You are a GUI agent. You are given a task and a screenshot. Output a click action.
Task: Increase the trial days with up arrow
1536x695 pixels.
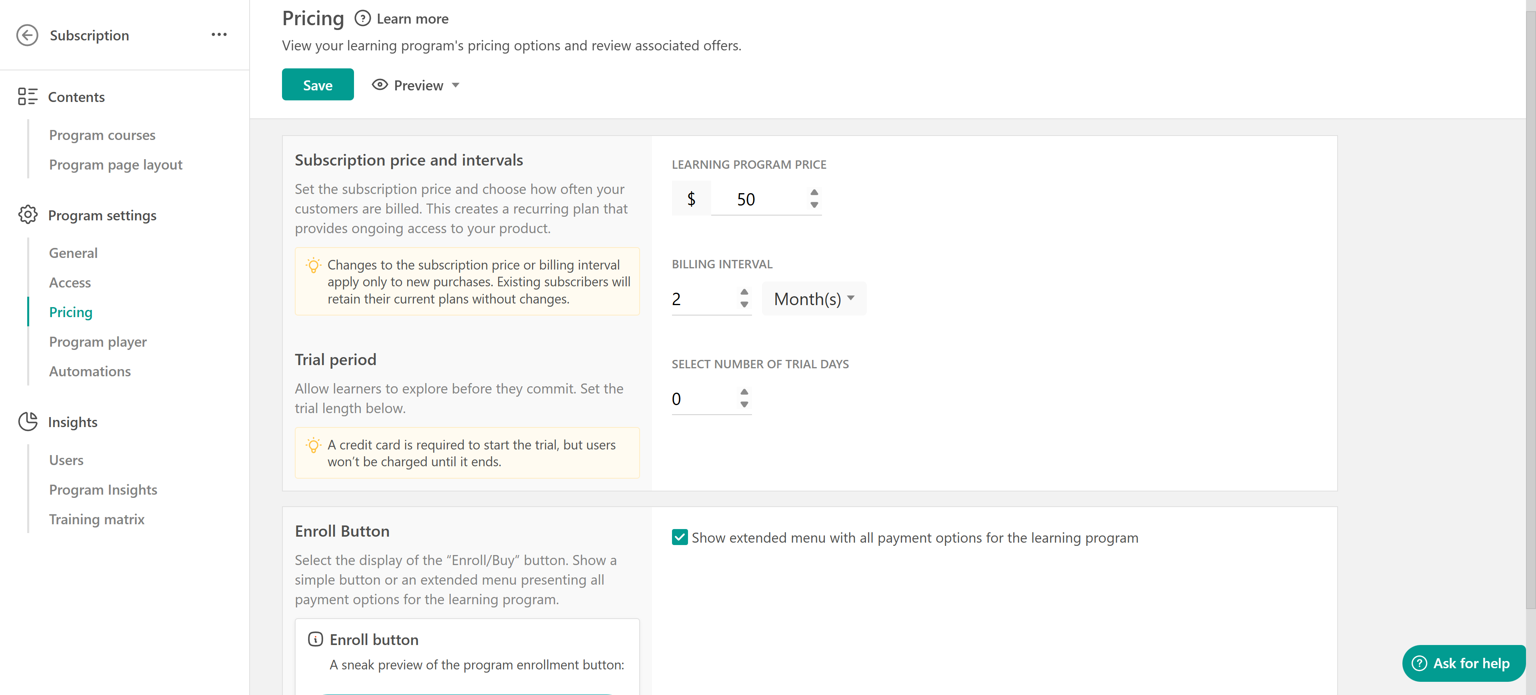pyautogui.click(x=744, y=391)
